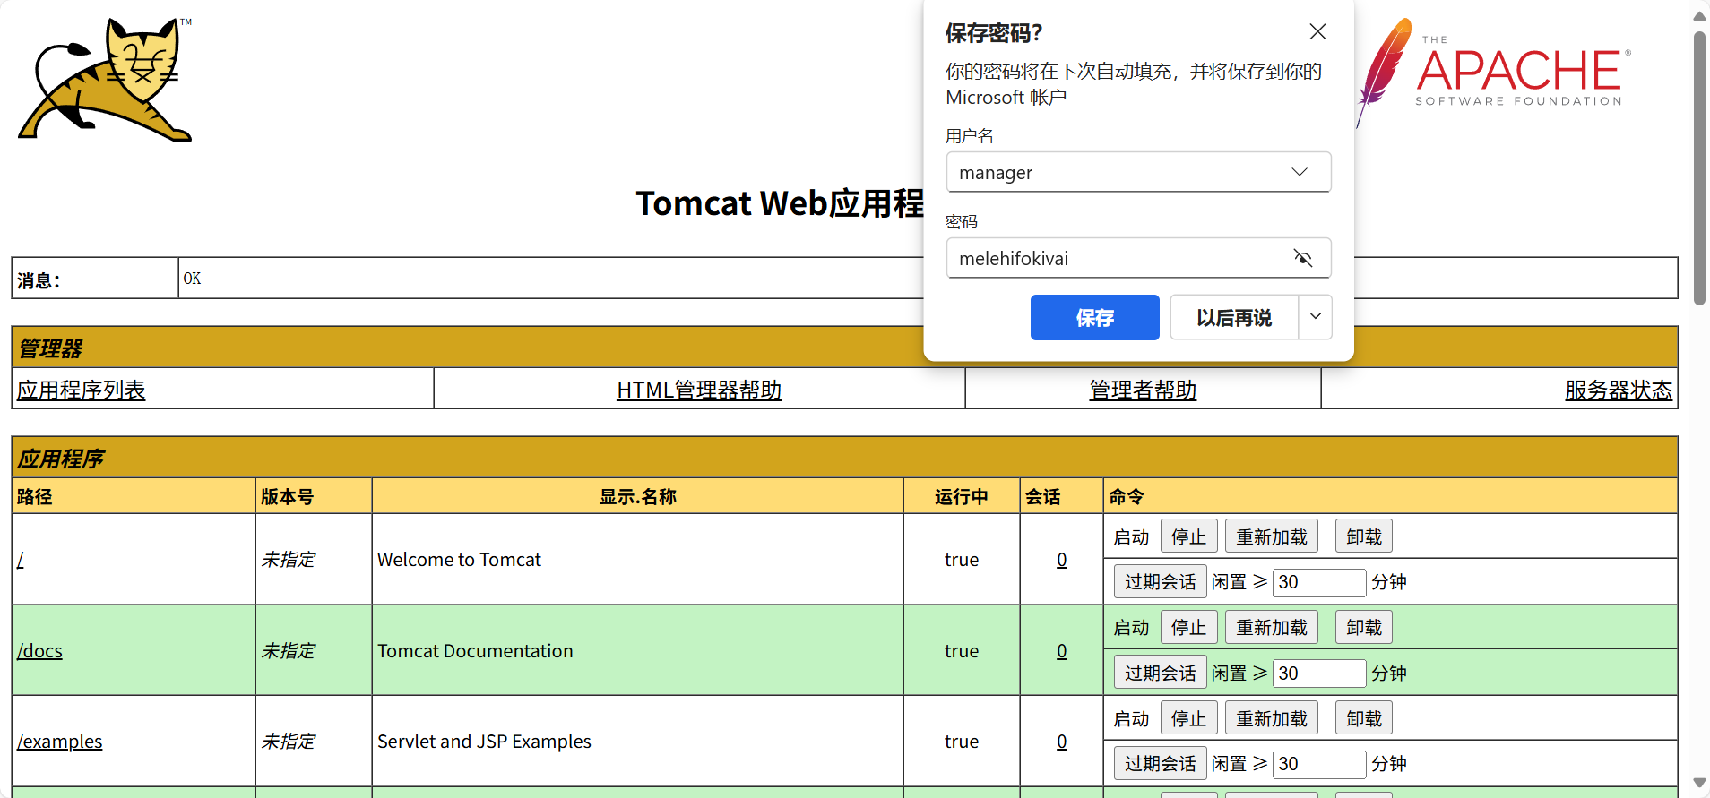
Task: Click 卸载 for Welcome to Tomcat
Action: [1364, 536]
